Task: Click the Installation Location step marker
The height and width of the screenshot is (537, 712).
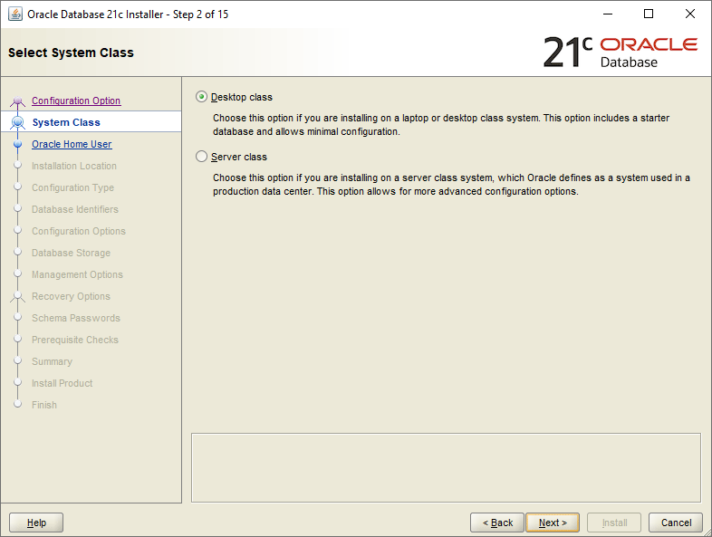Action: pos(18,165)
